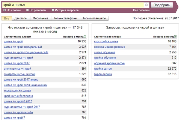Click the value '817' in the left table

tap(84, 96)
